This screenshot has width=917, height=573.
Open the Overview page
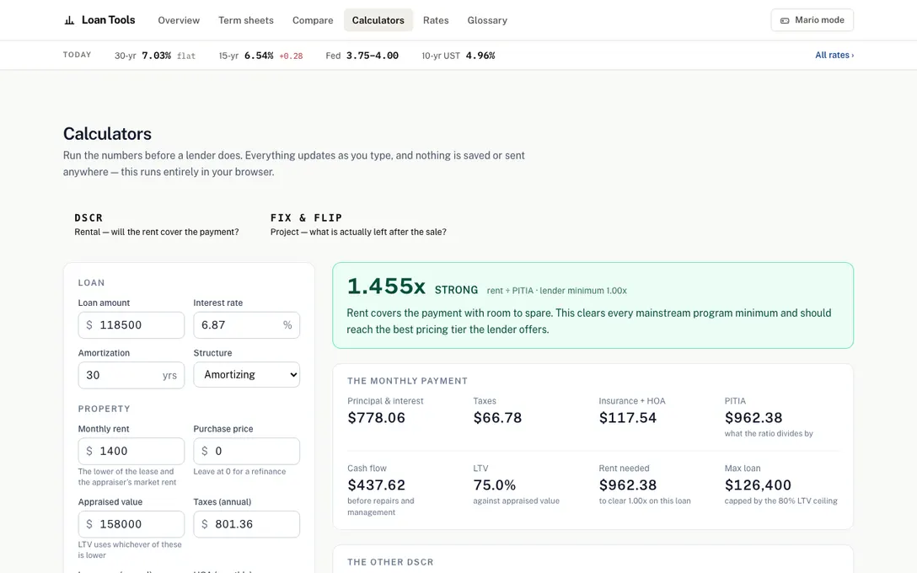click(179, 20)
